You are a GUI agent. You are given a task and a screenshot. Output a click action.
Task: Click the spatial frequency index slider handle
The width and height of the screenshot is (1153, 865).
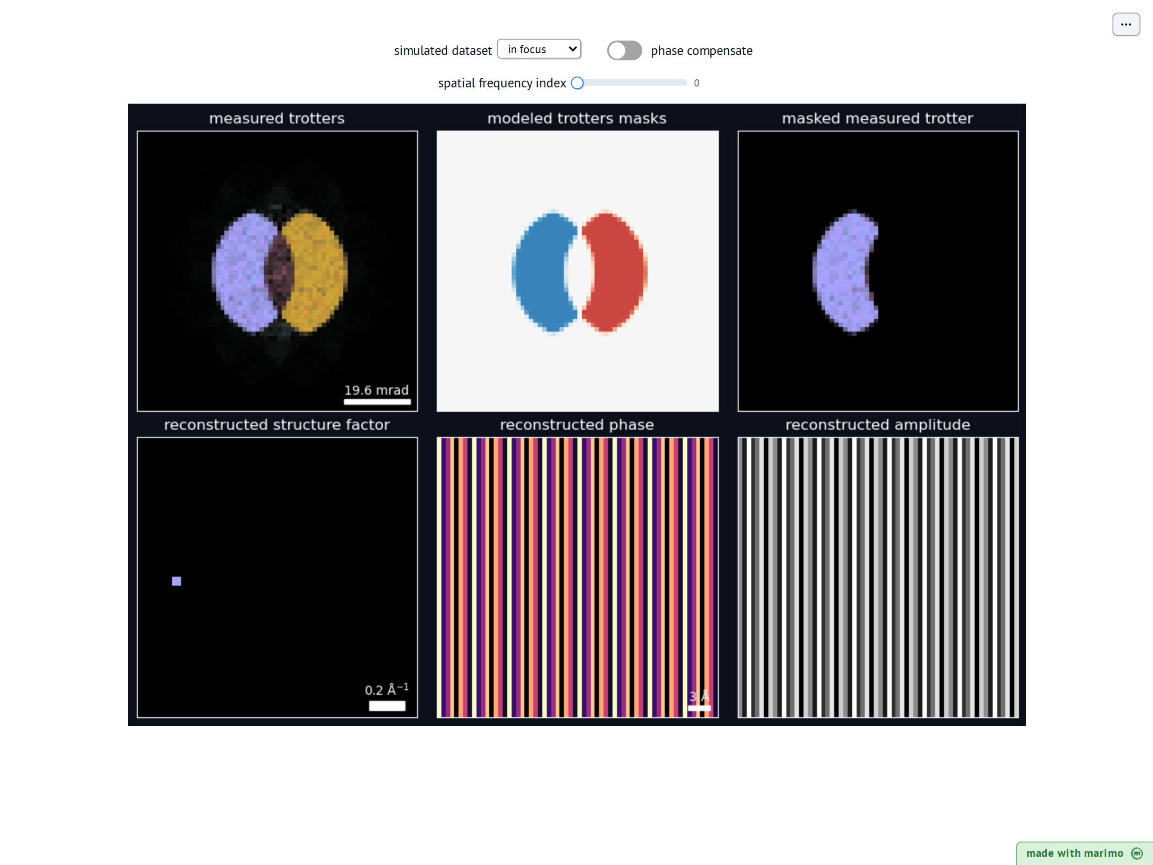[x=577, y=83]
